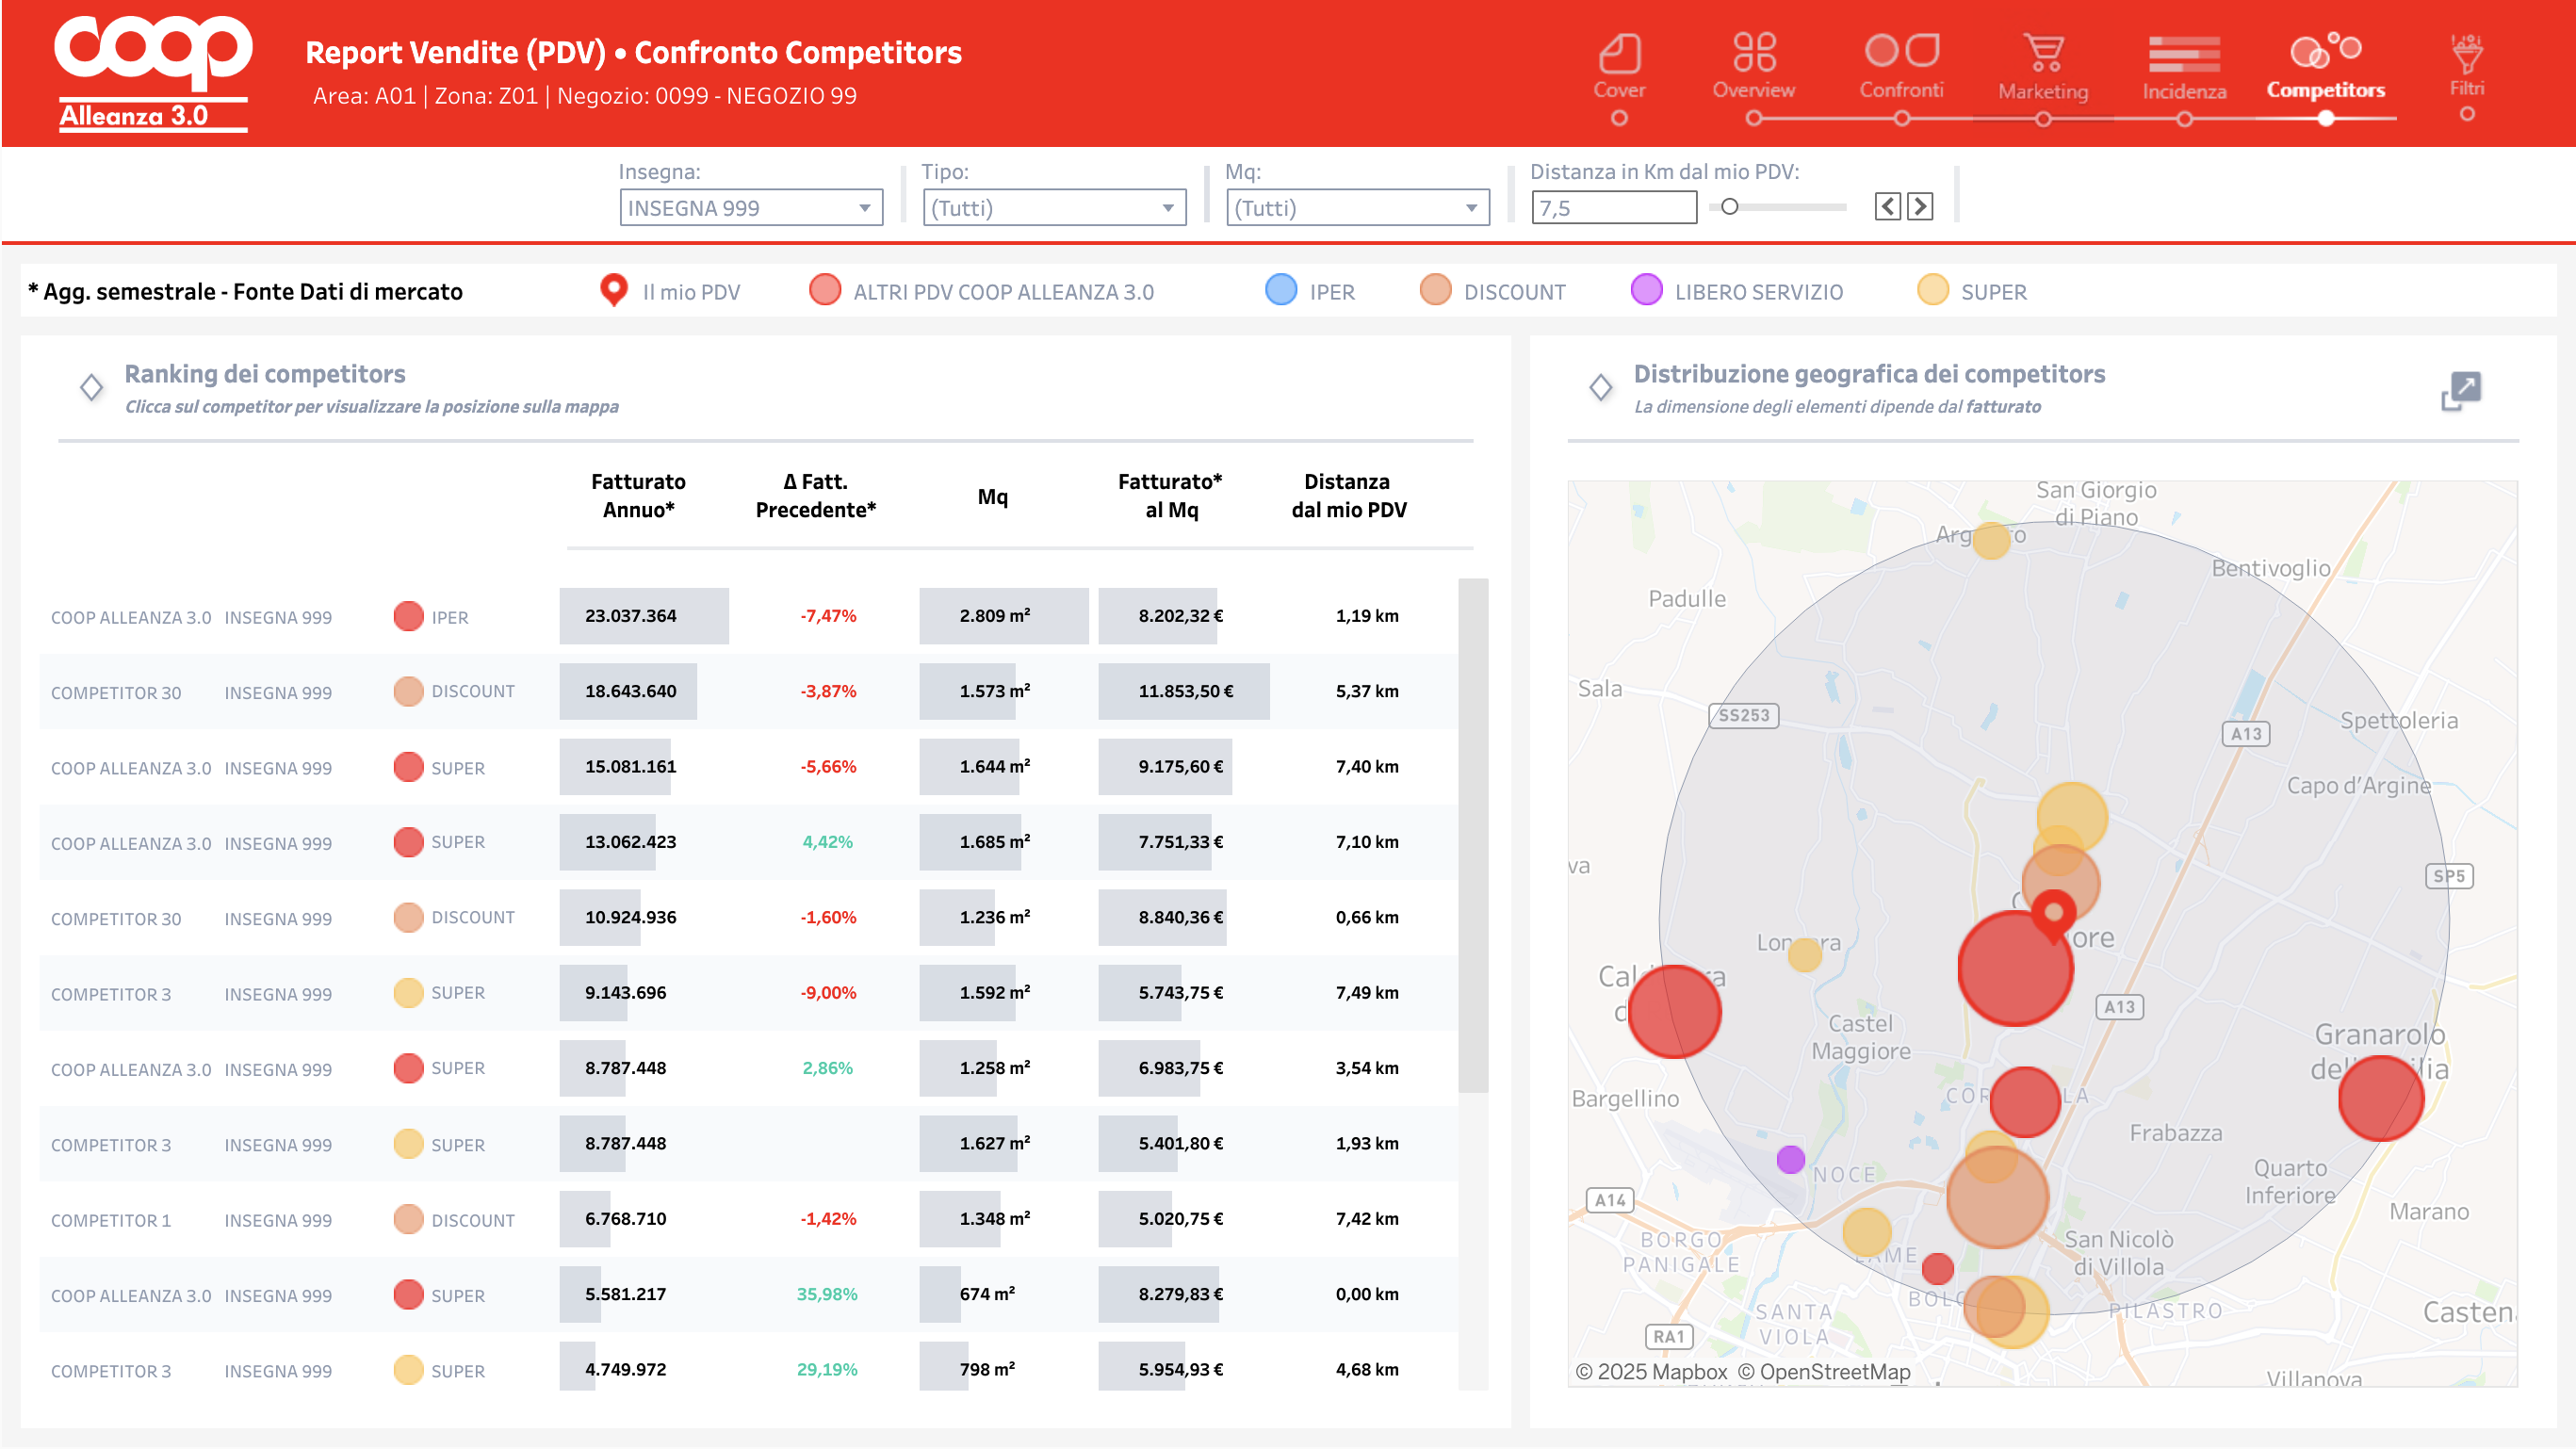Select the Incidenza navigation icon

point(2184,55)
